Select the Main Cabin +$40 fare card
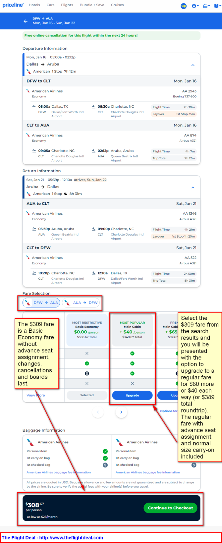 tap(132, 330)
